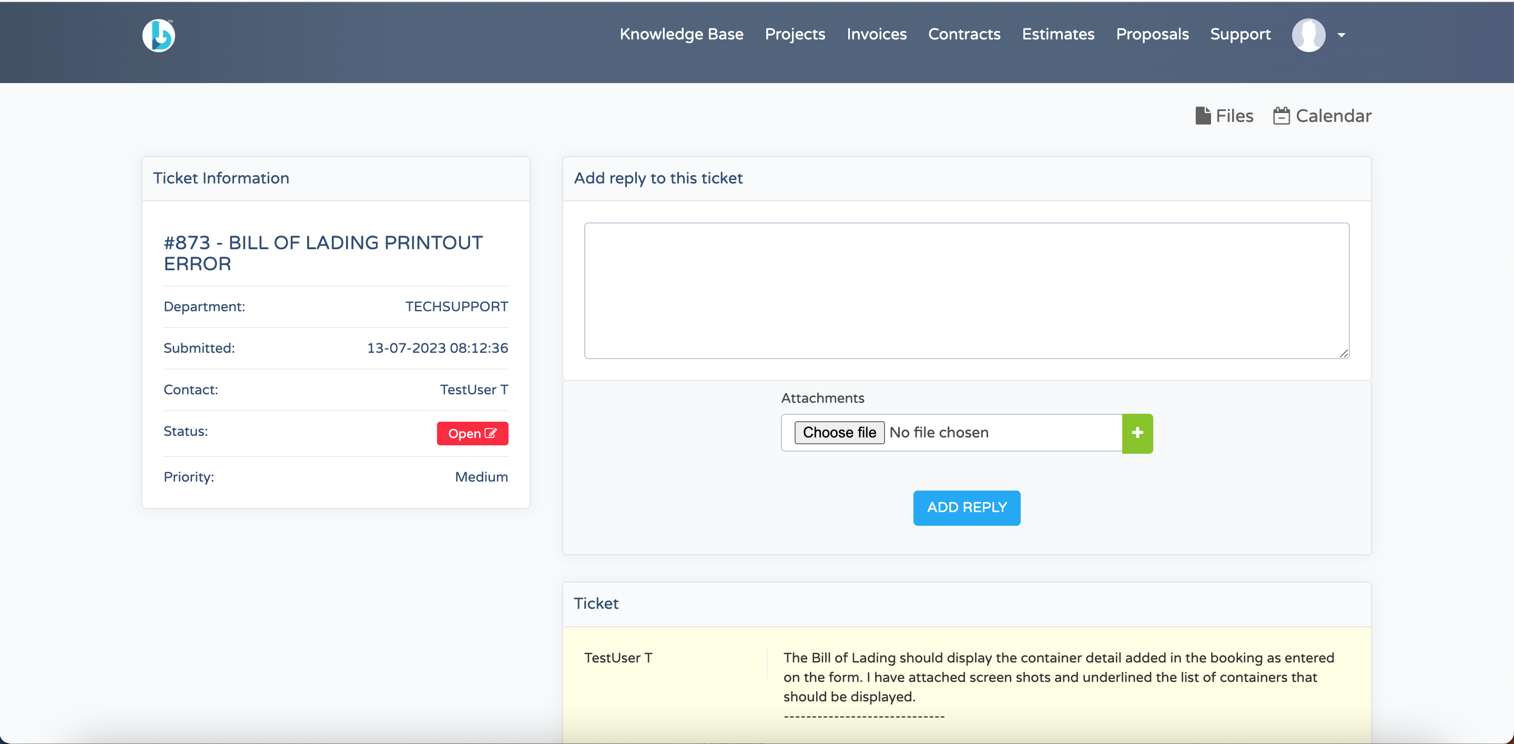The width and height of the screenshot is (1514, 744).
Task: View the Estimates page
Action: pos(1058,34)
